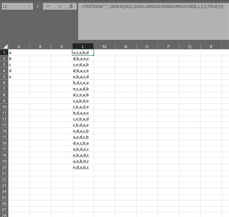This screenshot has width=229, height=217.
Task: Click cell L3 with 'c,e,d,a,b'
Action: pos(83,64)
